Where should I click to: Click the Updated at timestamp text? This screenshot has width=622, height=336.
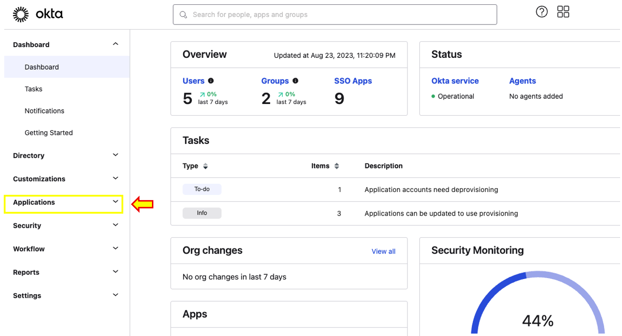335,56
